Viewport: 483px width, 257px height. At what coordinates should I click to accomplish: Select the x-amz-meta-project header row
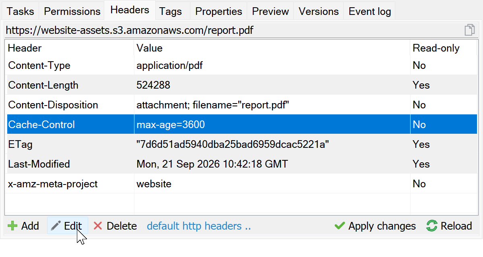242,184
